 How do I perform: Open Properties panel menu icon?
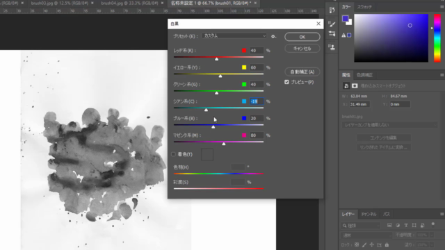(442, 75)
